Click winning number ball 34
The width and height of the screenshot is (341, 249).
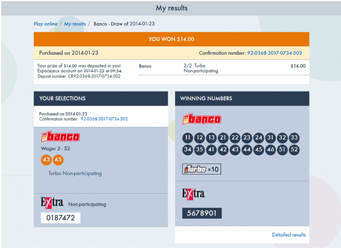click(x=188, y=150)
